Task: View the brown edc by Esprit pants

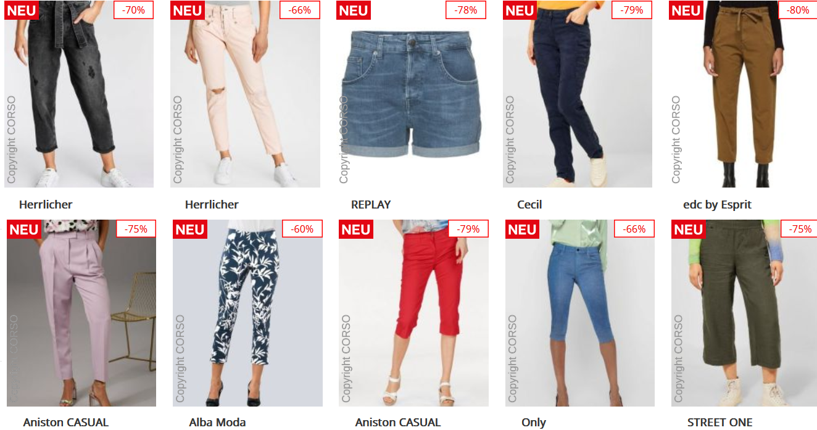Action: 744,94
